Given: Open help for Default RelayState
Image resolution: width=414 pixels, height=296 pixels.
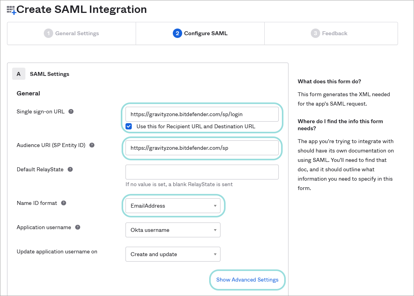Looking at the screenshot, I should 70,169.
